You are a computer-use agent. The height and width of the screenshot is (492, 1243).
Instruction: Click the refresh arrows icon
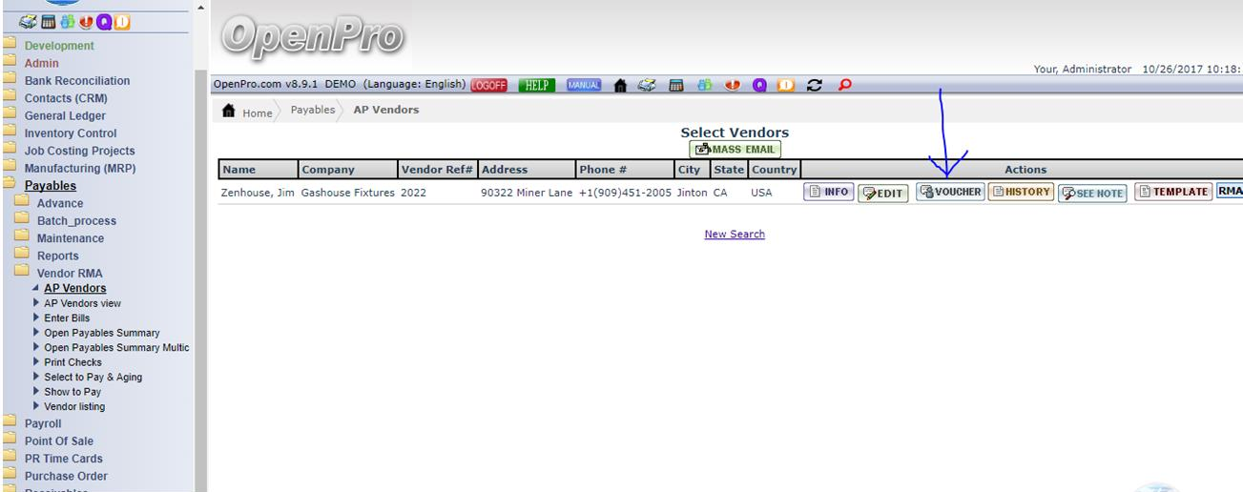click(x=815, y=85)
